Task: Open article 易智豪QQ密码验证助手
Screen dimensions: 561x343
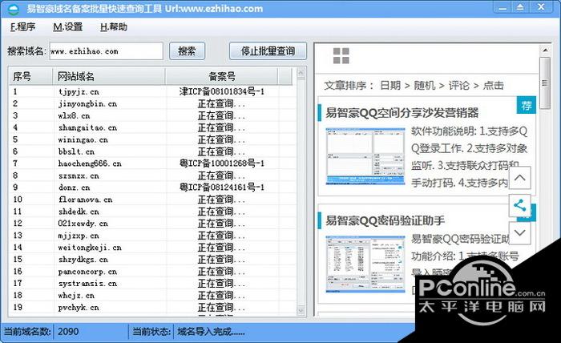Action: [385, 220]
